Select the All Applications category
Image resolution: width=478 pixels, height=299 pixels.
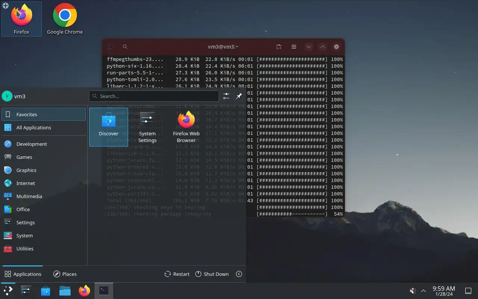(x=44, y=127)
